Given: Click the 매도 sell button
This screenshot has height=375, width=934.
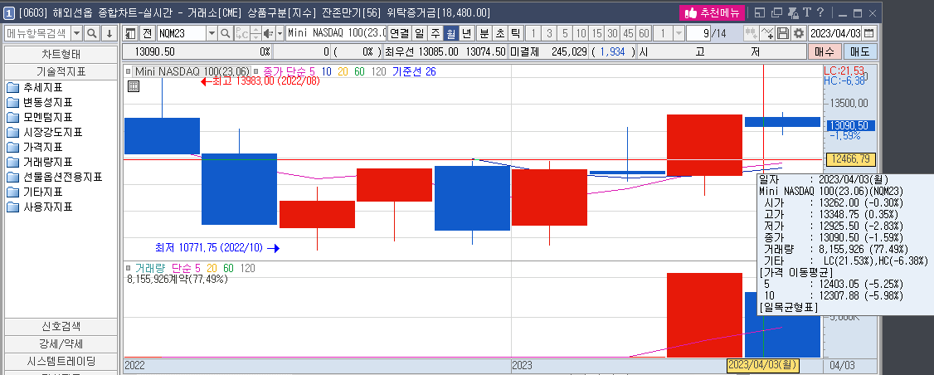Looking at the screenshot, I should click(860, 52).
